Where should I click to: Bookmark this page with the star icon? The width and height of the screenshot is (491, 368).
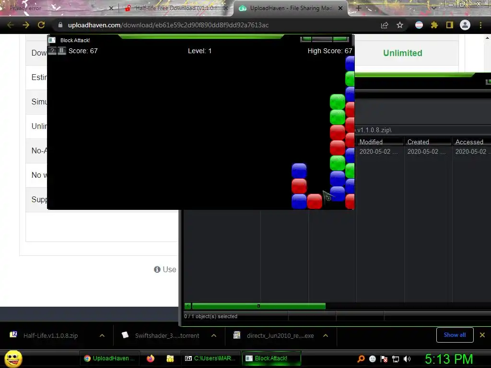click(400, 25)
